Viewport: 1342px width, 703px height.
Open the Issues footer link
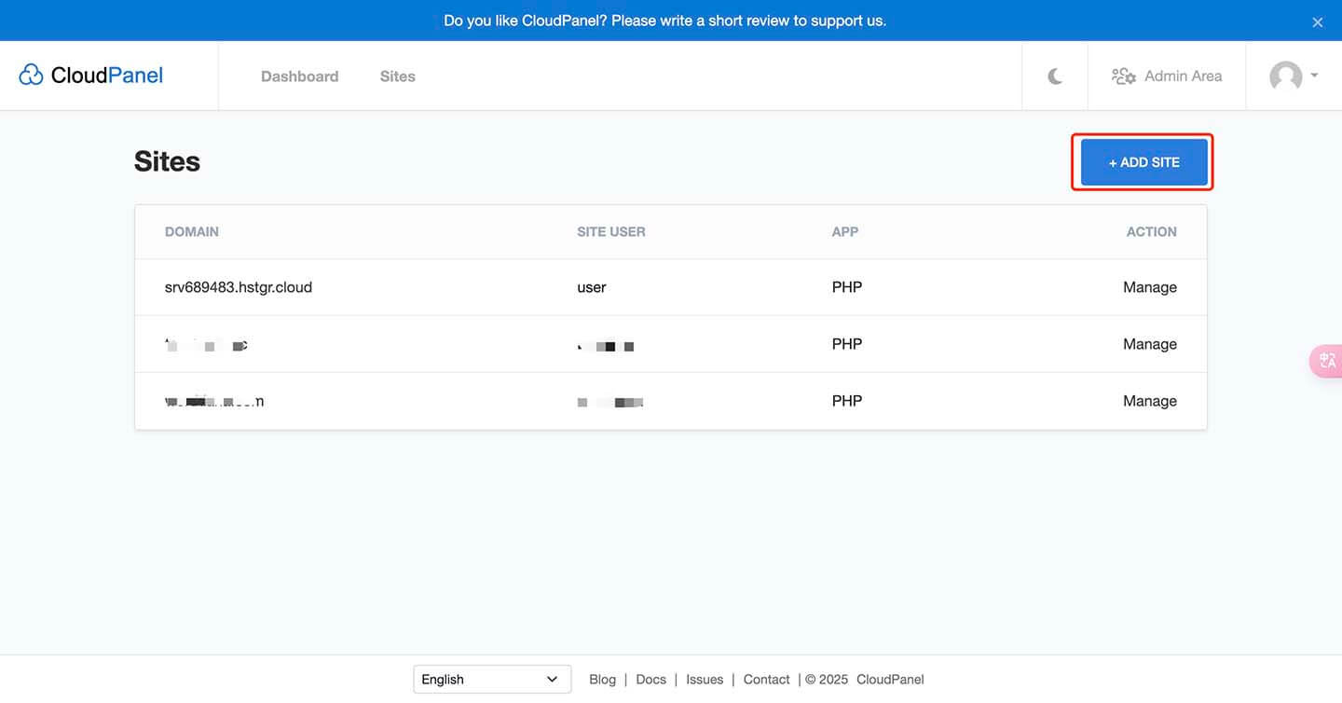(x=705, y=680)
